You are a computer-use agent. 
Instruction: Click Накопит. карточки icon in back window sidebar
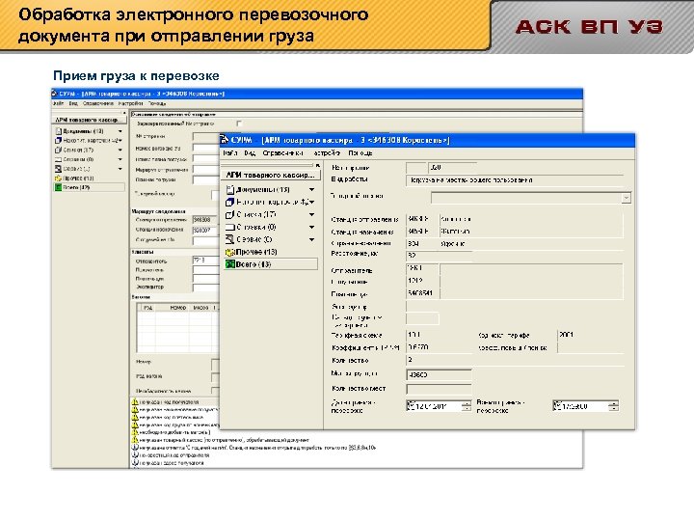pos(59,141)
